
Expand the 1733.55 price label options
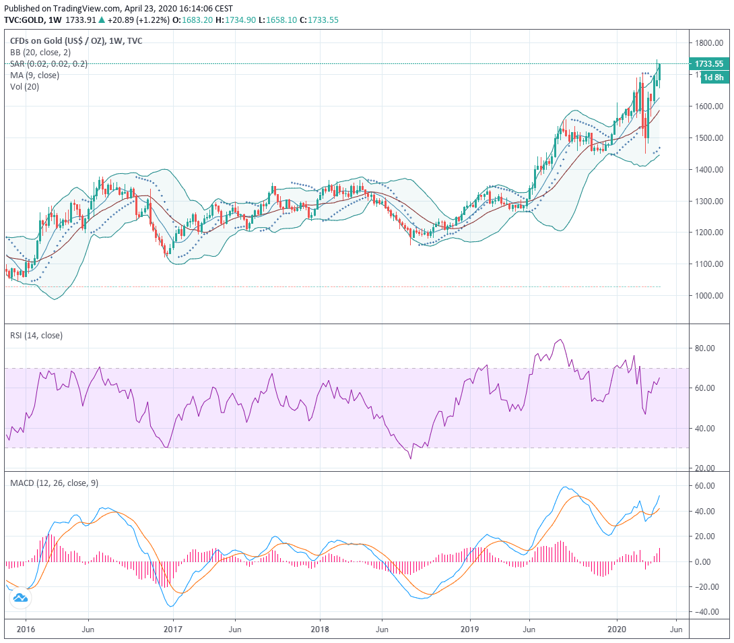[x=708, y=64]
